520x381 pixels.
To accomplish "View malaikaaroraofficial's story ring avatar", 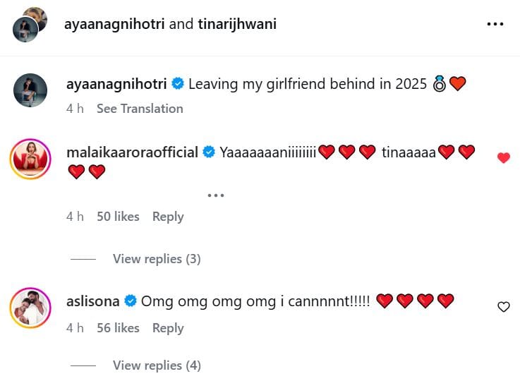I will [x=30, y=159].
